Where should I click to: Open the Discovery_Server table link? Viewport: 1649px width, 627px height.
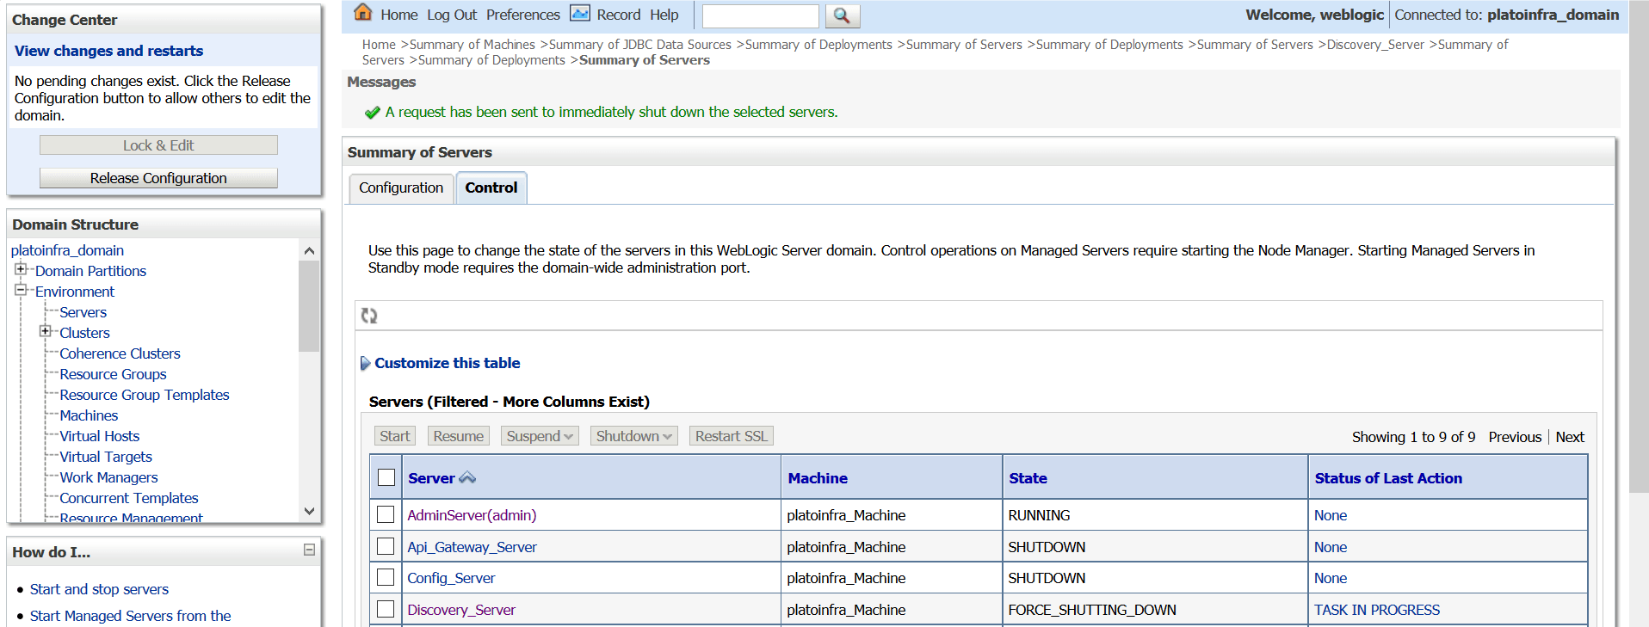461,610
